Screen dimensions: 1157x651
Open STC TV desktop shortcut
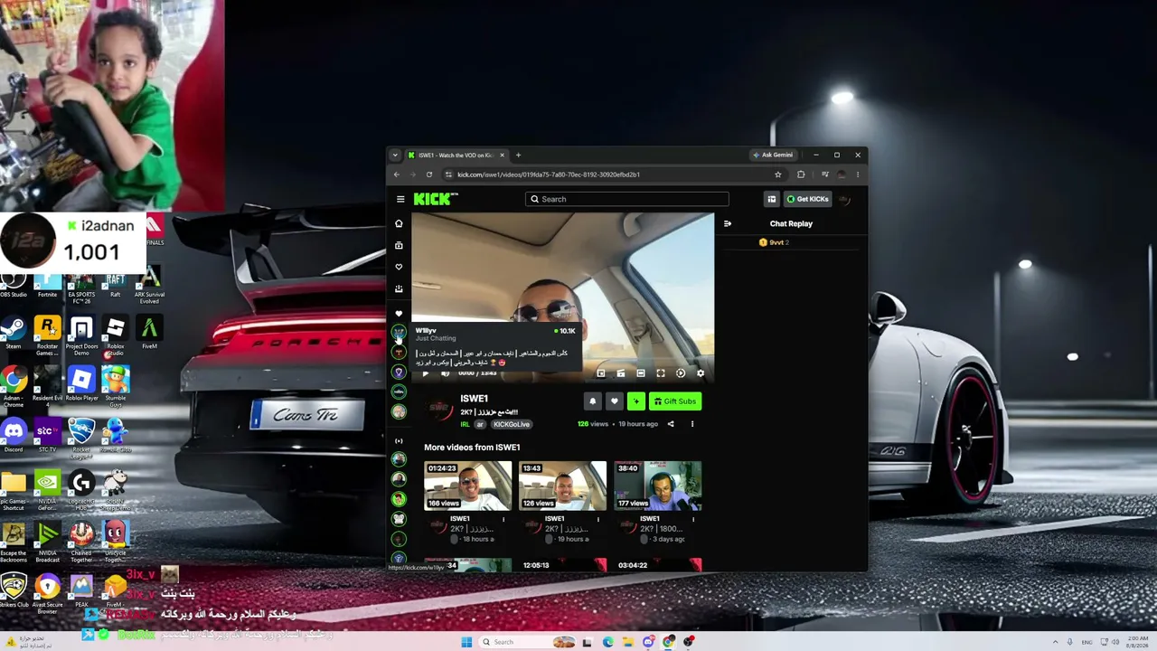[x=47, y=436]
